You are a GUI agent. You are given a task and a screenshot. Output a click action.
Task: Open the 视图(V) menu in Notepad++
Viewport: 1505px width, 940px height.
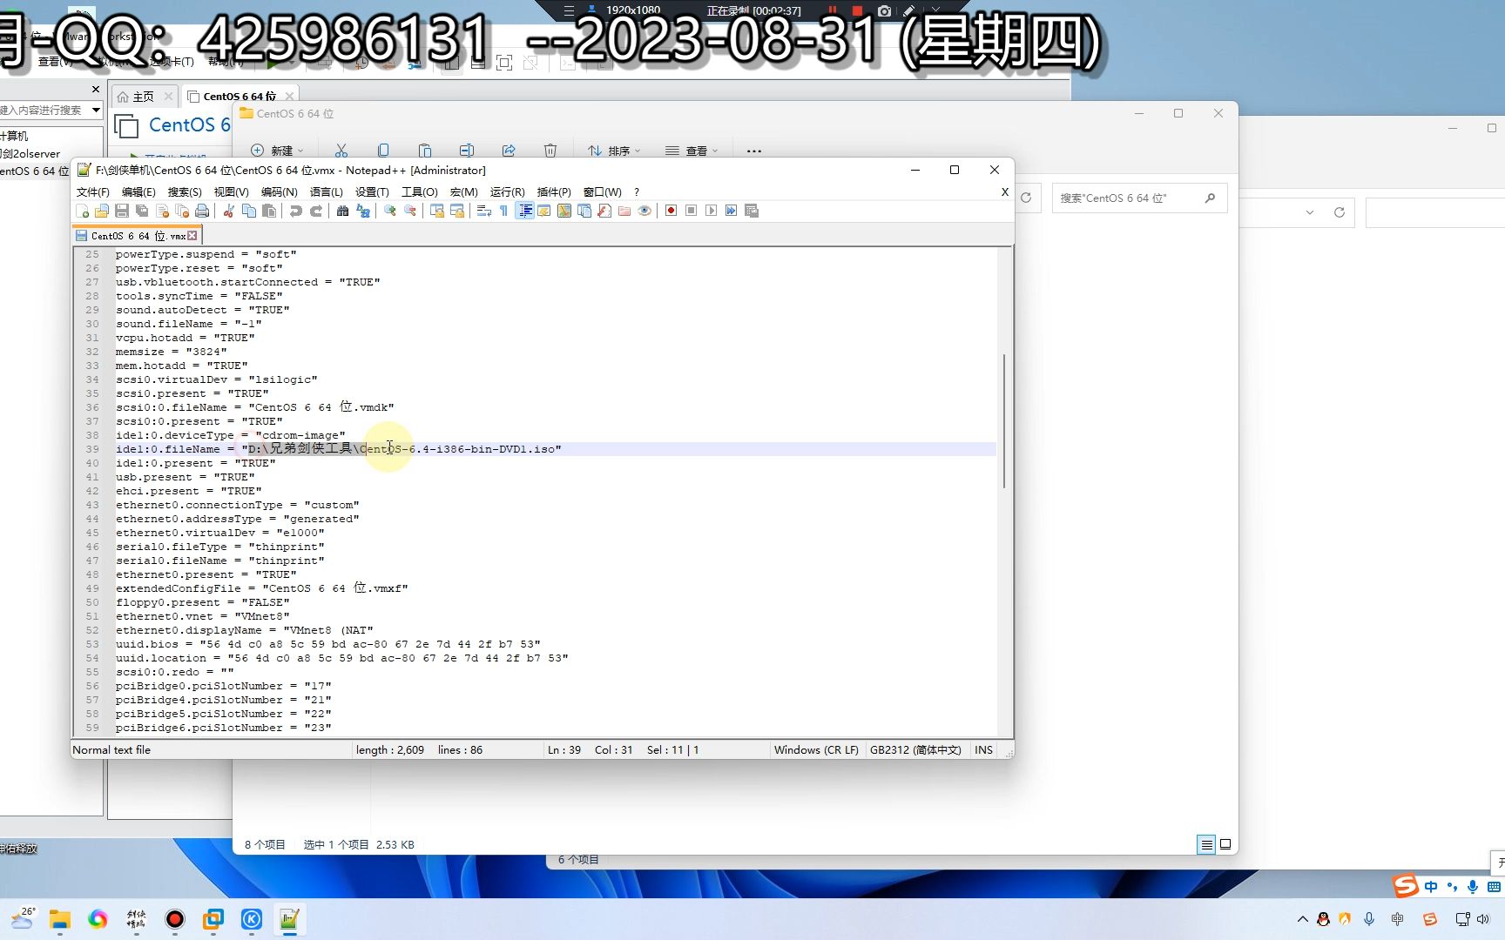pyautogui.click(x=231, y=192)
